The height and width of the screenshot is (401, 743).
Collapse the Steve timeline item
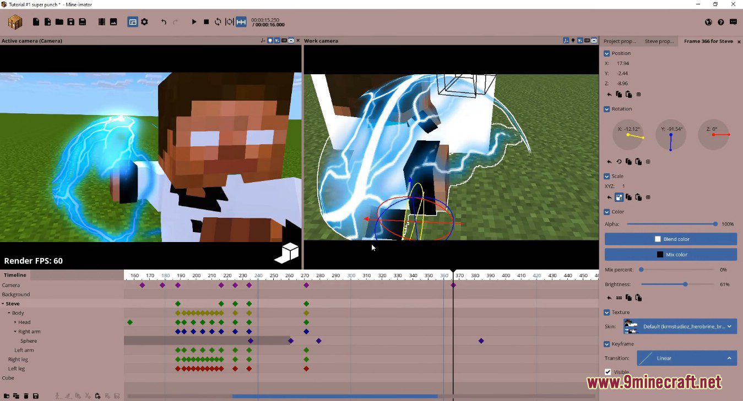3,304
